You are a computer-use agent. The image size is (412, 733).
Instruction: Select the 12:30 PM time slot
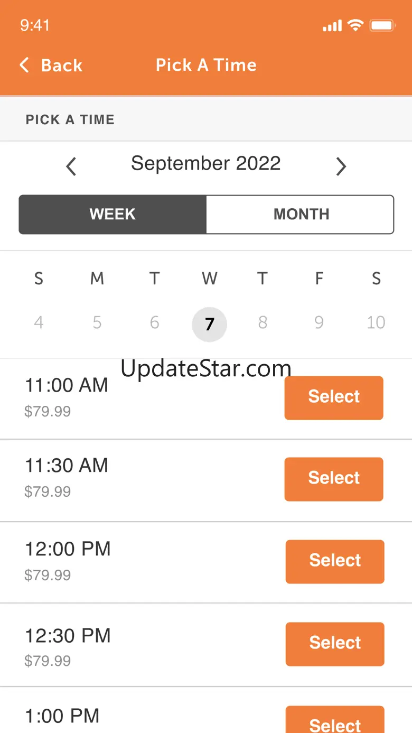point(335,644)
